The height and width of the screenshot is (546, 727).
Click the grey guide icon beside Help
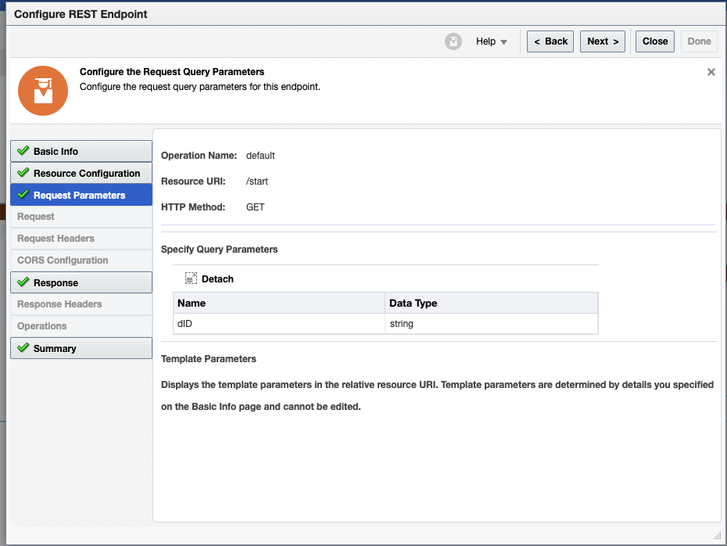tap(453, 41)
